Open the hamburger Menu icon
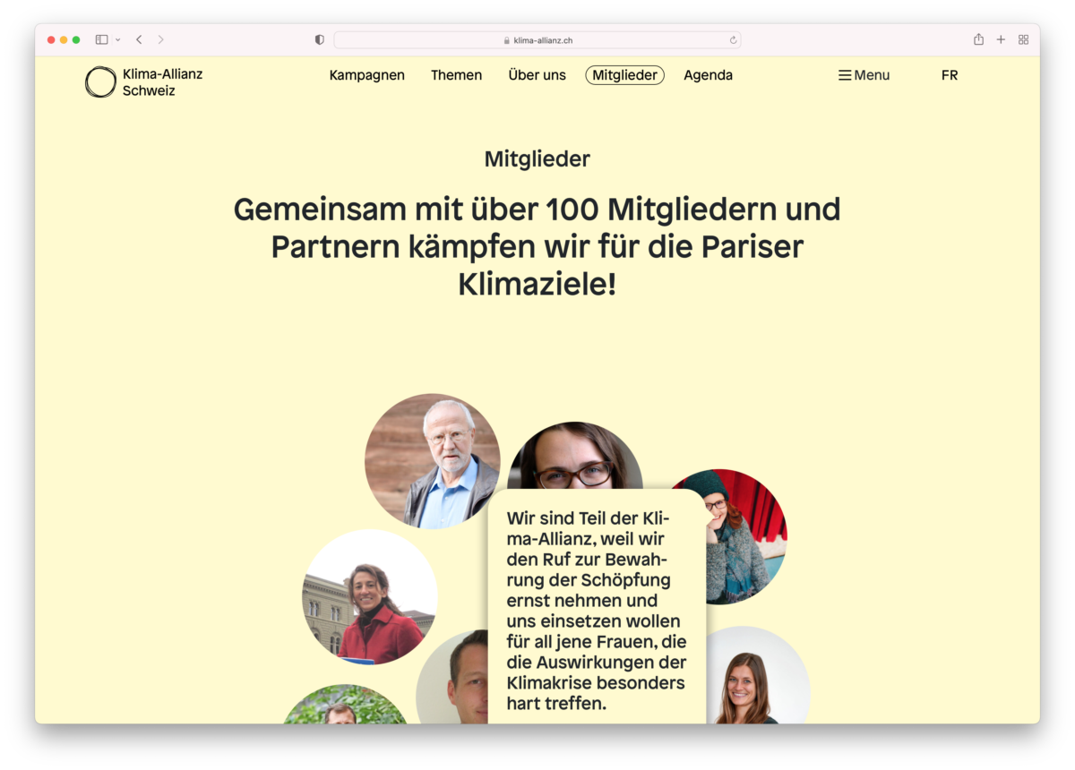Viewport: 1075px width, 770px height. tap(844, 75)
